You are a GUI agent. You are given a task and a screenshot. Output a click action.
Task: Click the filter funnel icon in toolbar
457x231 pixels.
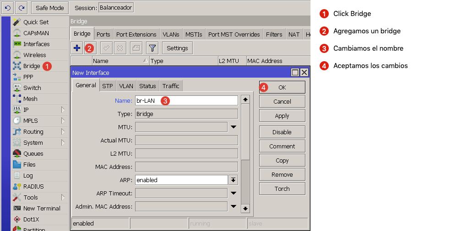click(x=152, y=48)
